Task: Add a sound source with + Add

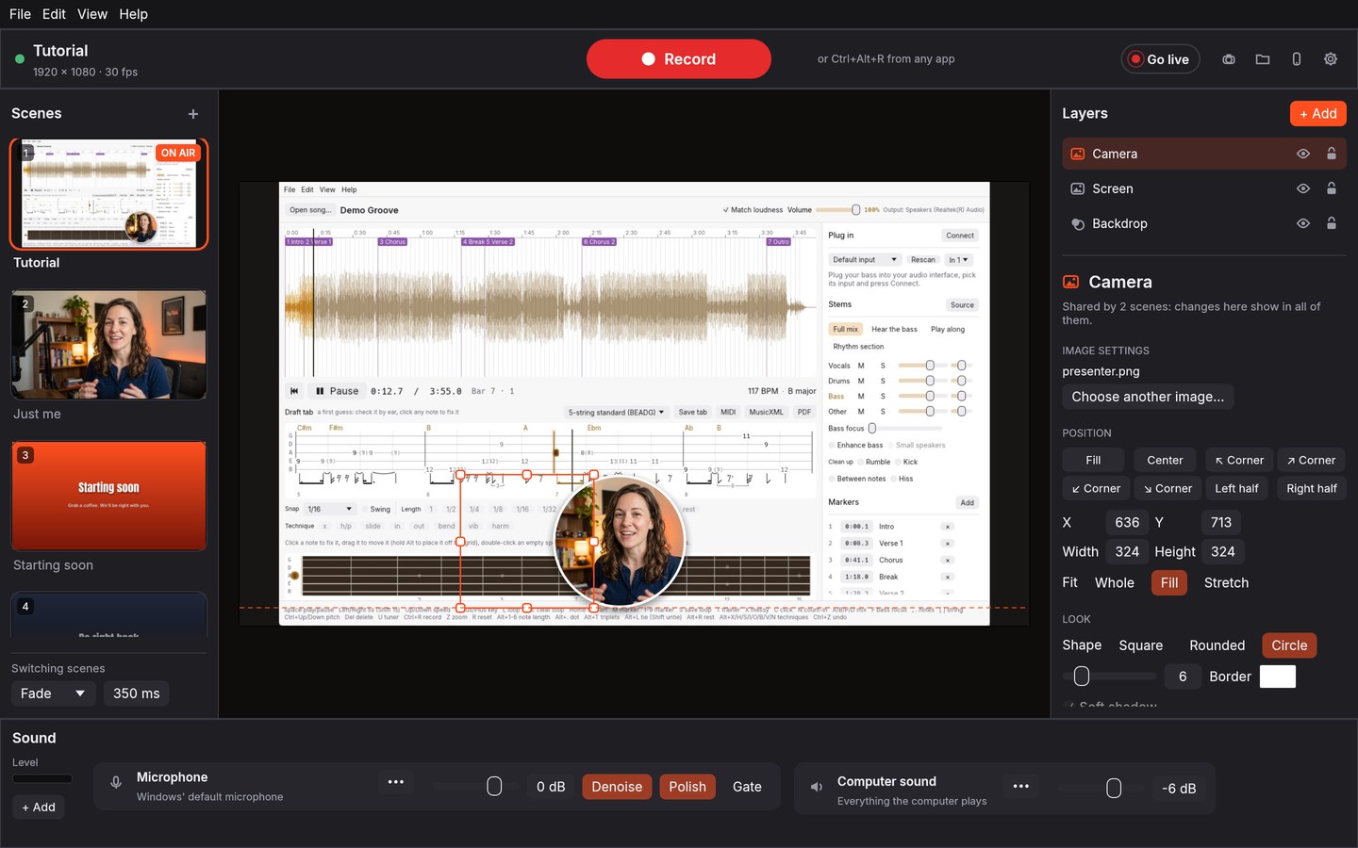Action: [39, 807]
